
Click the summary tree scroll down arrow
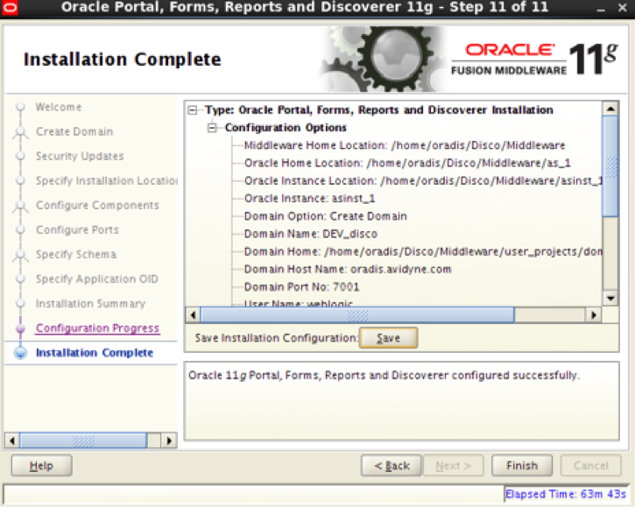[x=610, y=299]
